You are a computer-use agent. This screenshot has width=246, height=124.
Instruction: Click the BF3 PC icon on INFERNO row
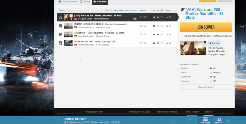61,43
